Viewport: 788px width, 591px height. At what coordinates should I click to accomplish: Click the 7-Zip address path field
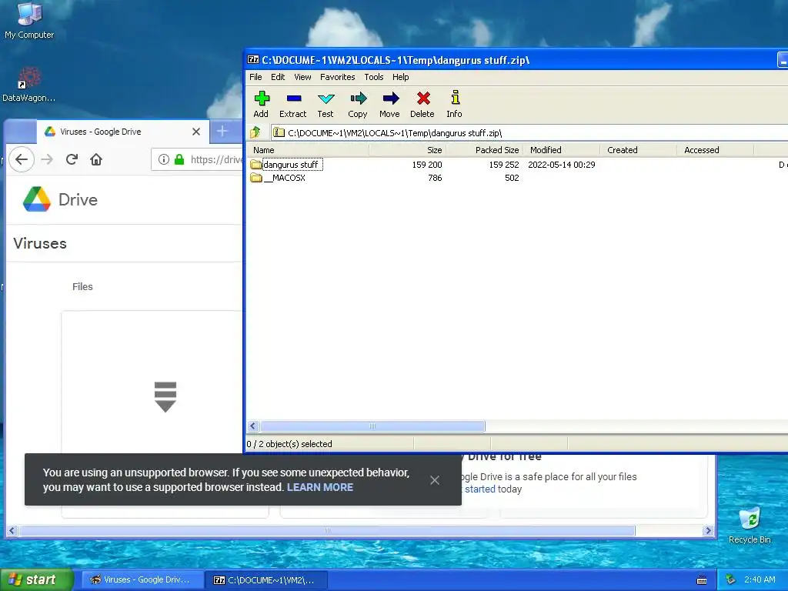pos(529,132)
